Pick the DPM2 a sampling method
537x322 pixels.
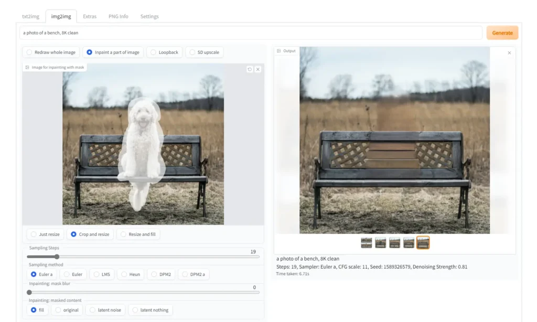tap(192, 274)
